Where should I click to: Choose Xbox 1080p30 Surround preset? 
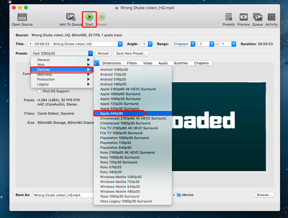133,196
